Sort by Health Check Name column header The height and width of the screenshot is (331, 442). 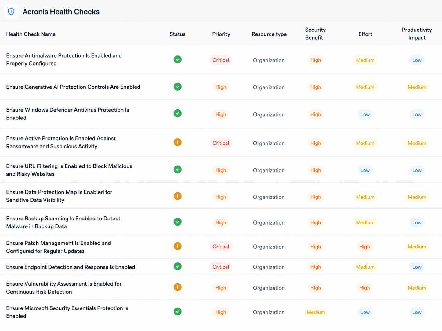pyautogui.click(x=31, y=34)
